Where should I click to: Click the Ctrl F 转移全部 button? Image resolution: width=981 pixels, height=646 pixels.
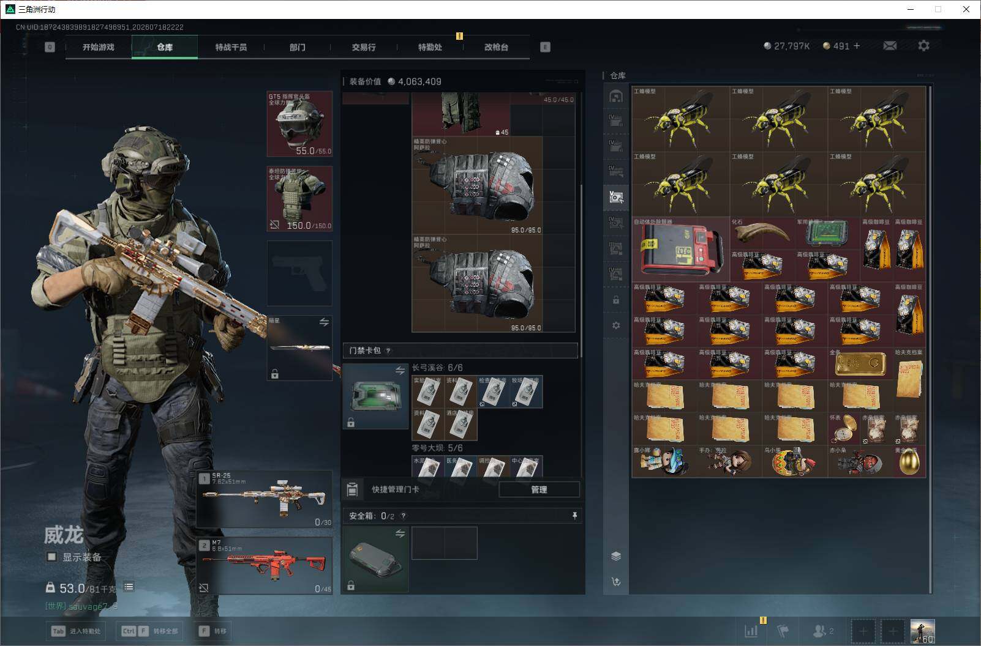[151, 631]
